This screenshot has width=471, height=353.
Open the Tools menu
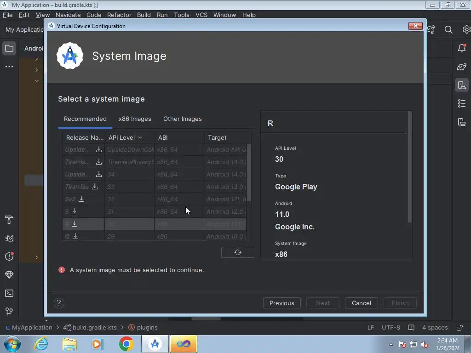click(181, 15)
